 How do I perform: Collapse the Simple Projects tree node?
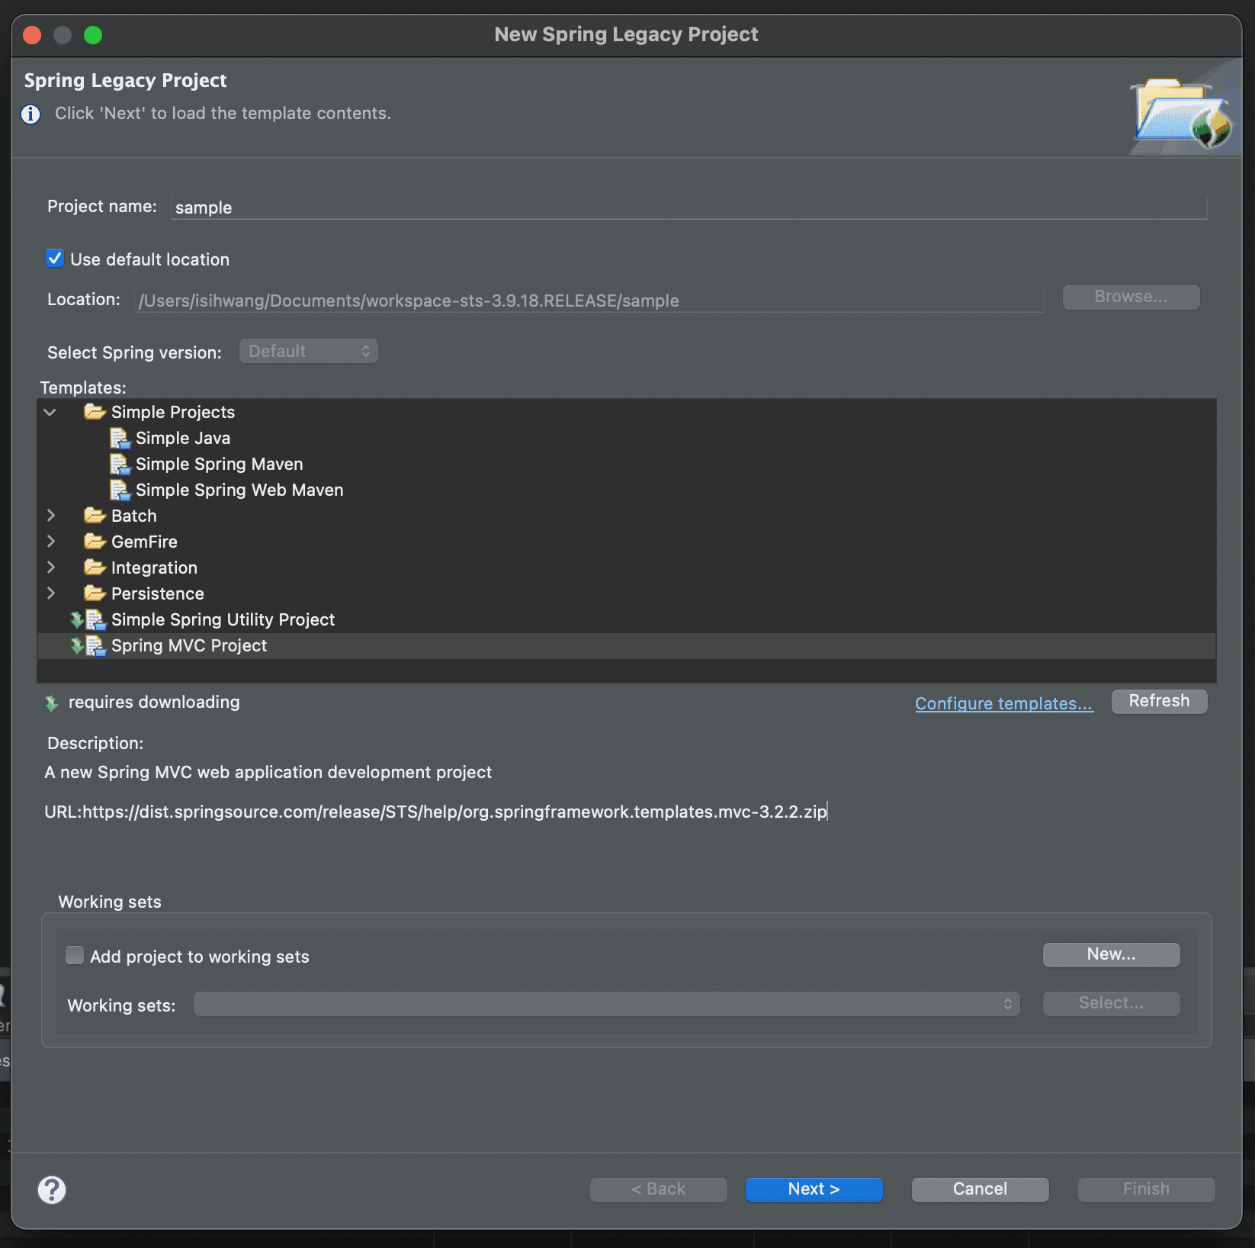(50, 412)
